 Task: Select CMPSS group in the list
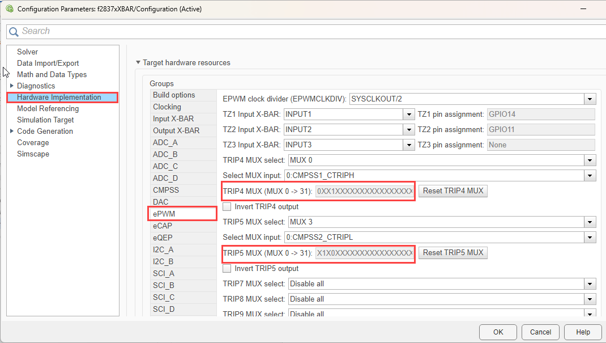coord(166,190)
